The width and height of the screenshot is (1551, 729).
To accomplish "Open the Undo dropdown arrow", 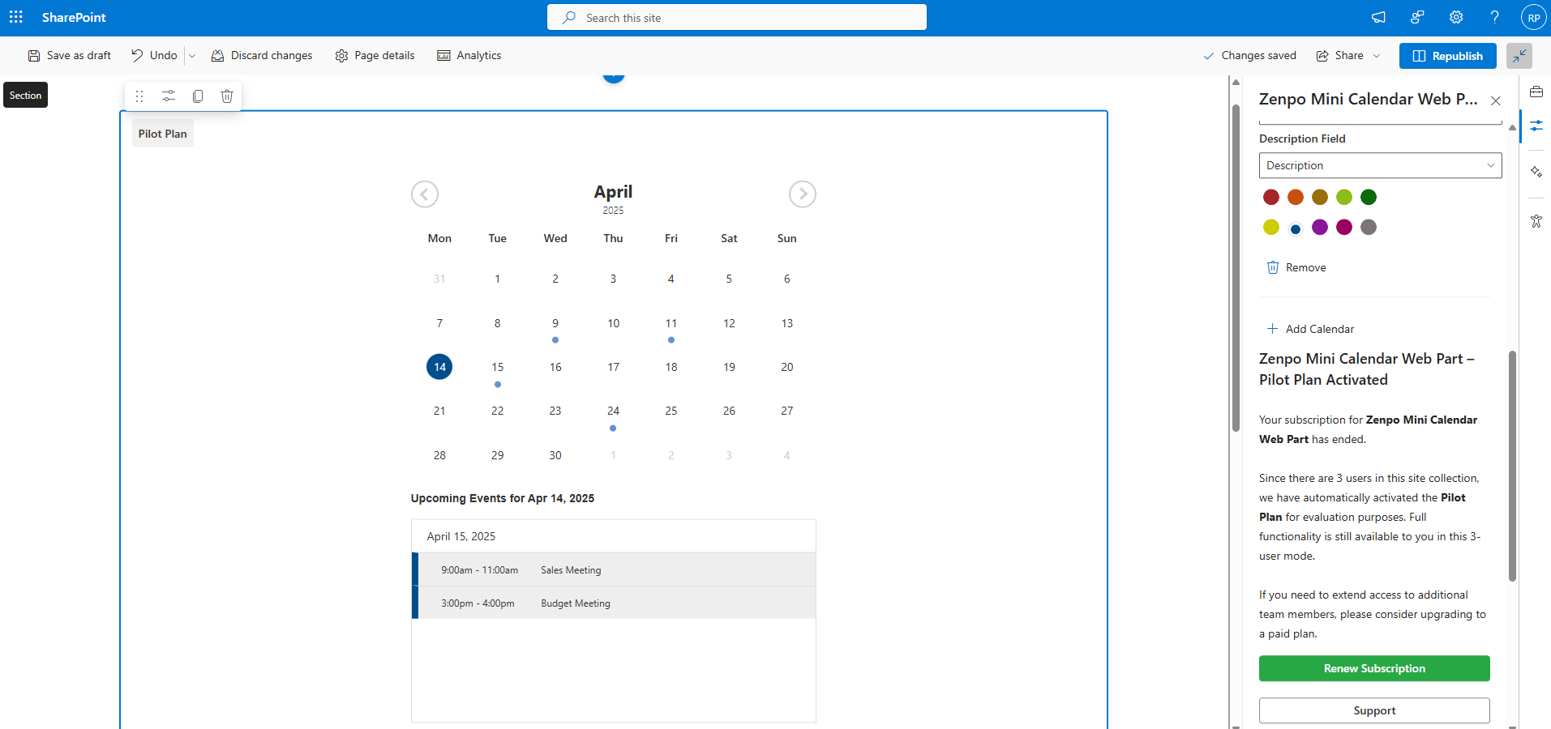I will (x=192, y=56).
